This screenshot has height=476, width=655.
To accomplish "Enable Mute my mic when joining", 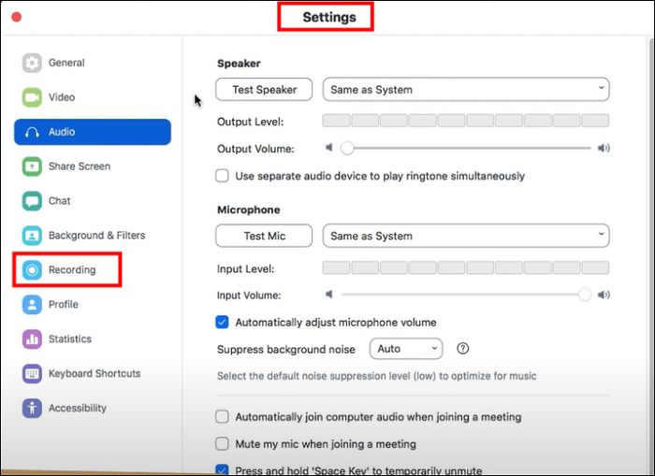I will pyautogui.click(x=223, y=444).
